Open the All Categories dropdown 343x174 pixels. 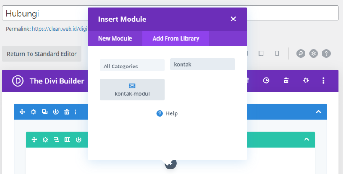[132, 65]
